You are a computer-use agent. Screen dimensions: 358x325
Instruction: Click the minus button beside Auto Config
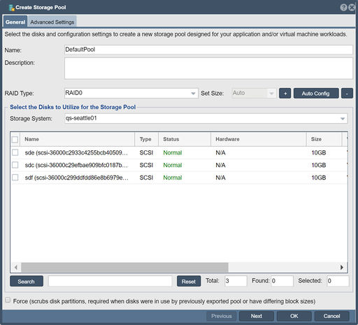(347, 94)
